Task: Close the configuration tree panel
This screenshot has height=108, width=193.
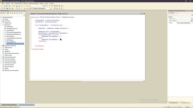Action: pyautogui.click(x=24, y=11)
